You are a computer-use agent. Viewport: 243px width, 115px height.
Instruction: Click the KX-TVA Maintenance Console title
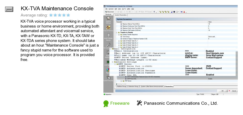[57, 9]
